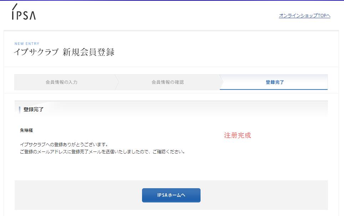Select the 会員情報の確認 step
The height and width of the screenshot is (216, 344).
[168, 82]
